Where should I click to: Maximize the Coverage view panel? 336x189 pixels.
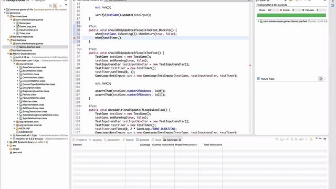325,139
